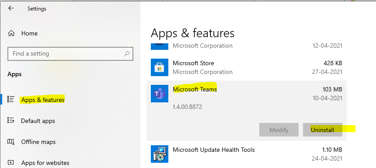
Task: Click the Default apps icon
Action: (11, 120)
